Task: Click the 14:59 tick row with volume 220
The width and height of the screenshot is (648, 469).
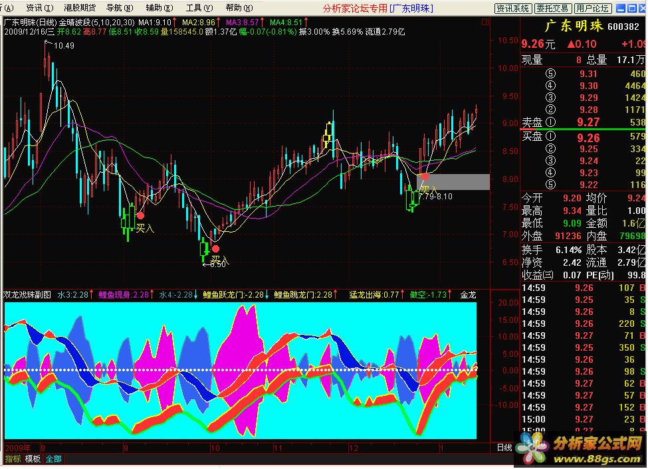Action: [583, 324]
